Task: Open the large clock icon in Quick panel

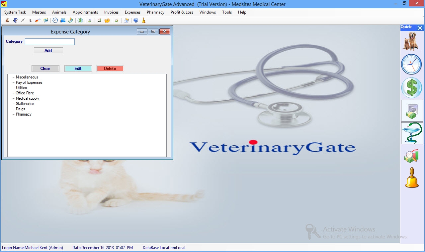Action: [x=412, y=64]
